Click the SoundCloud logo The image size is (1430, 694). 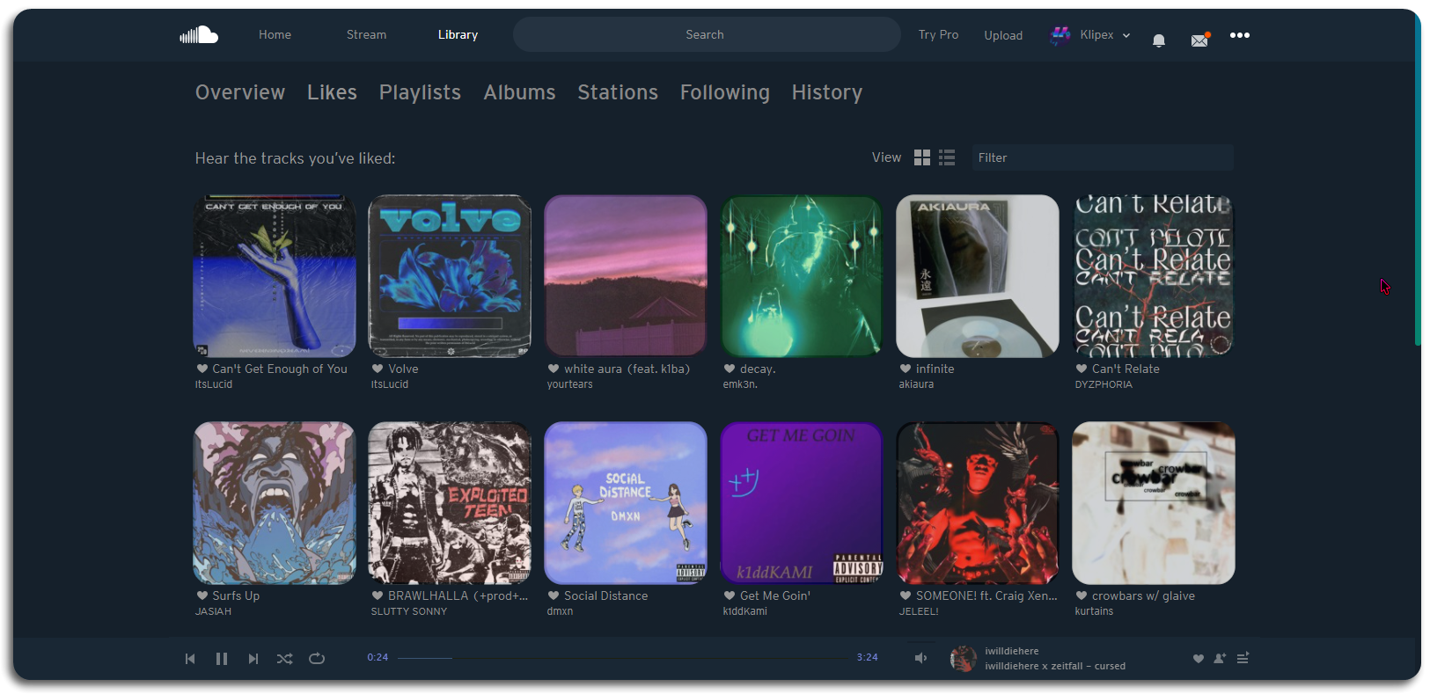199,34
